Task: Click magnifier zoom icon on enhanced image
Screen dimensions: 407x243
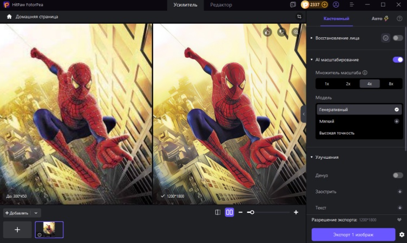Action: tap(296, 32)
